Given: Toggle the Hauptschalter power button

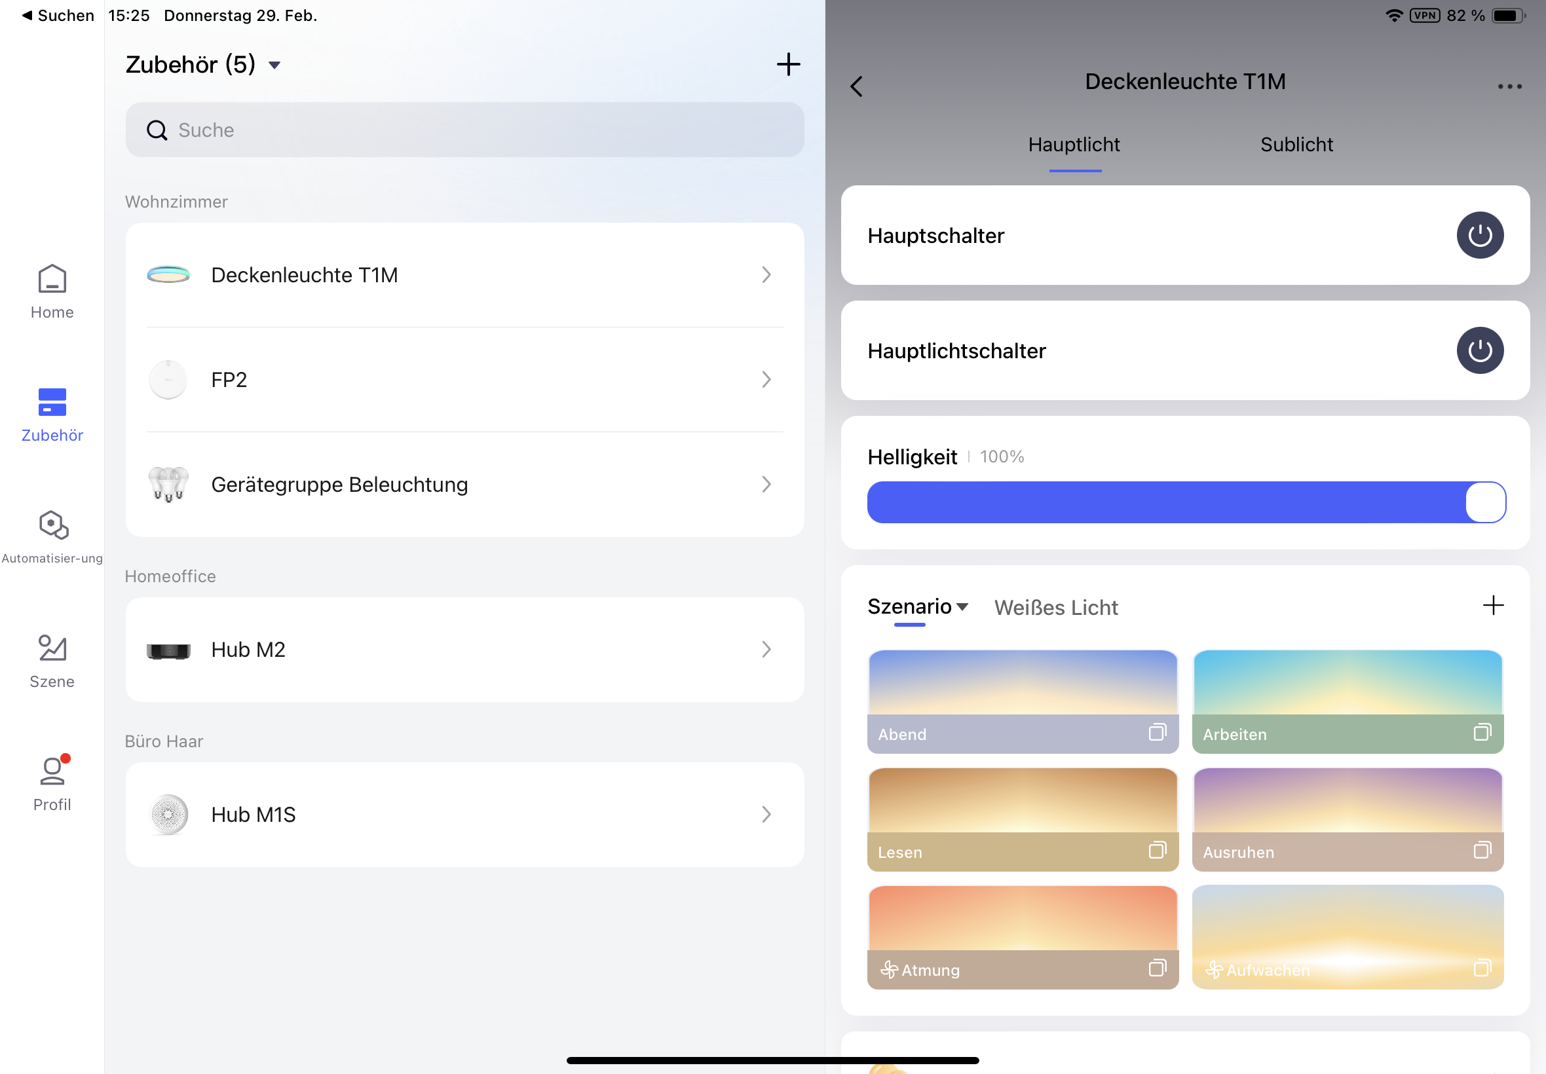Looking at the screenshot, I should pos(1479,236).
